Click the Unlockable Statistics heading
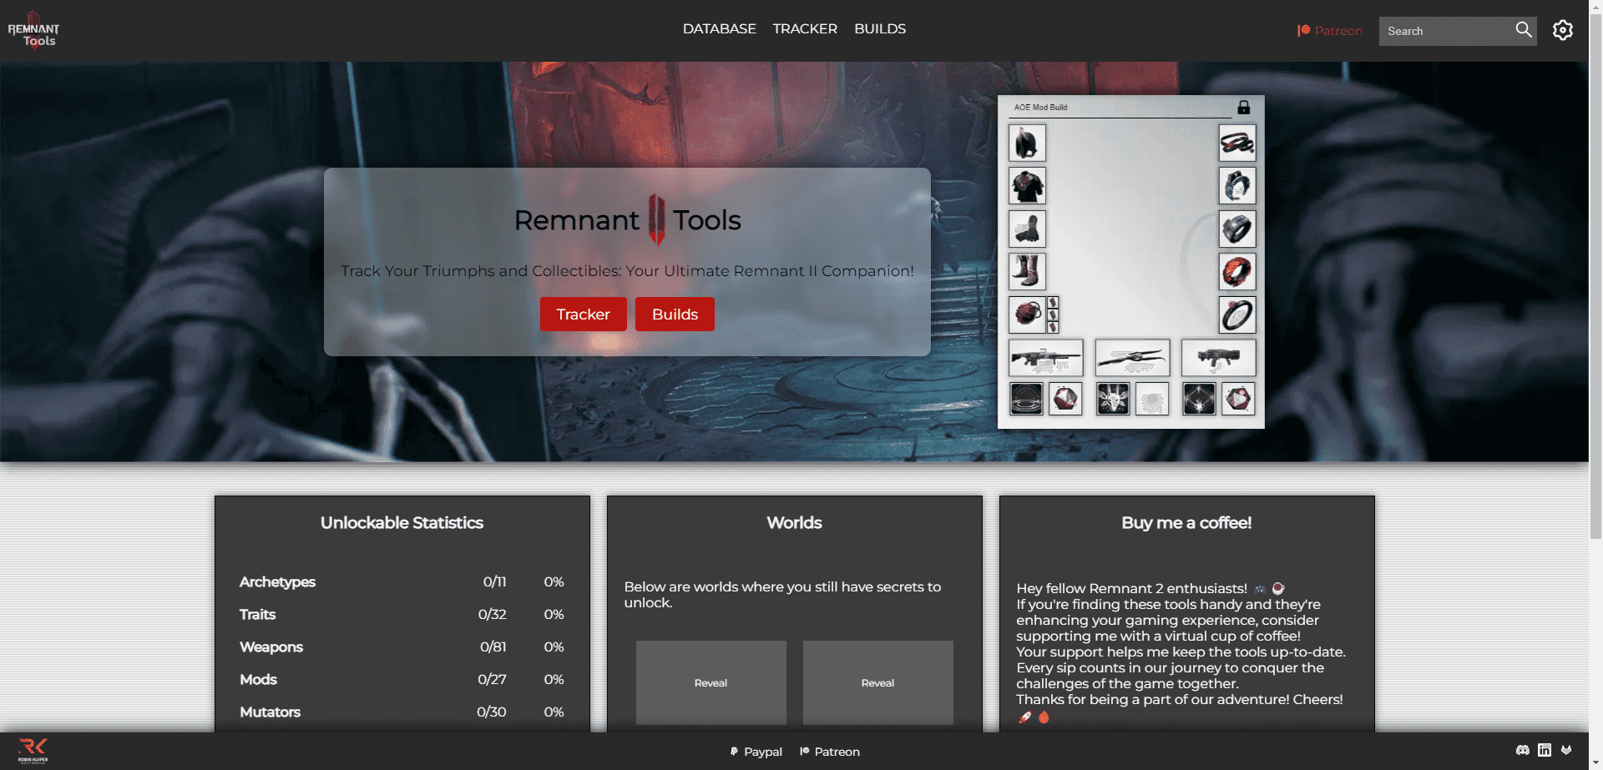This screenshot has height=770, width=1603. click(x=402, y=522)
